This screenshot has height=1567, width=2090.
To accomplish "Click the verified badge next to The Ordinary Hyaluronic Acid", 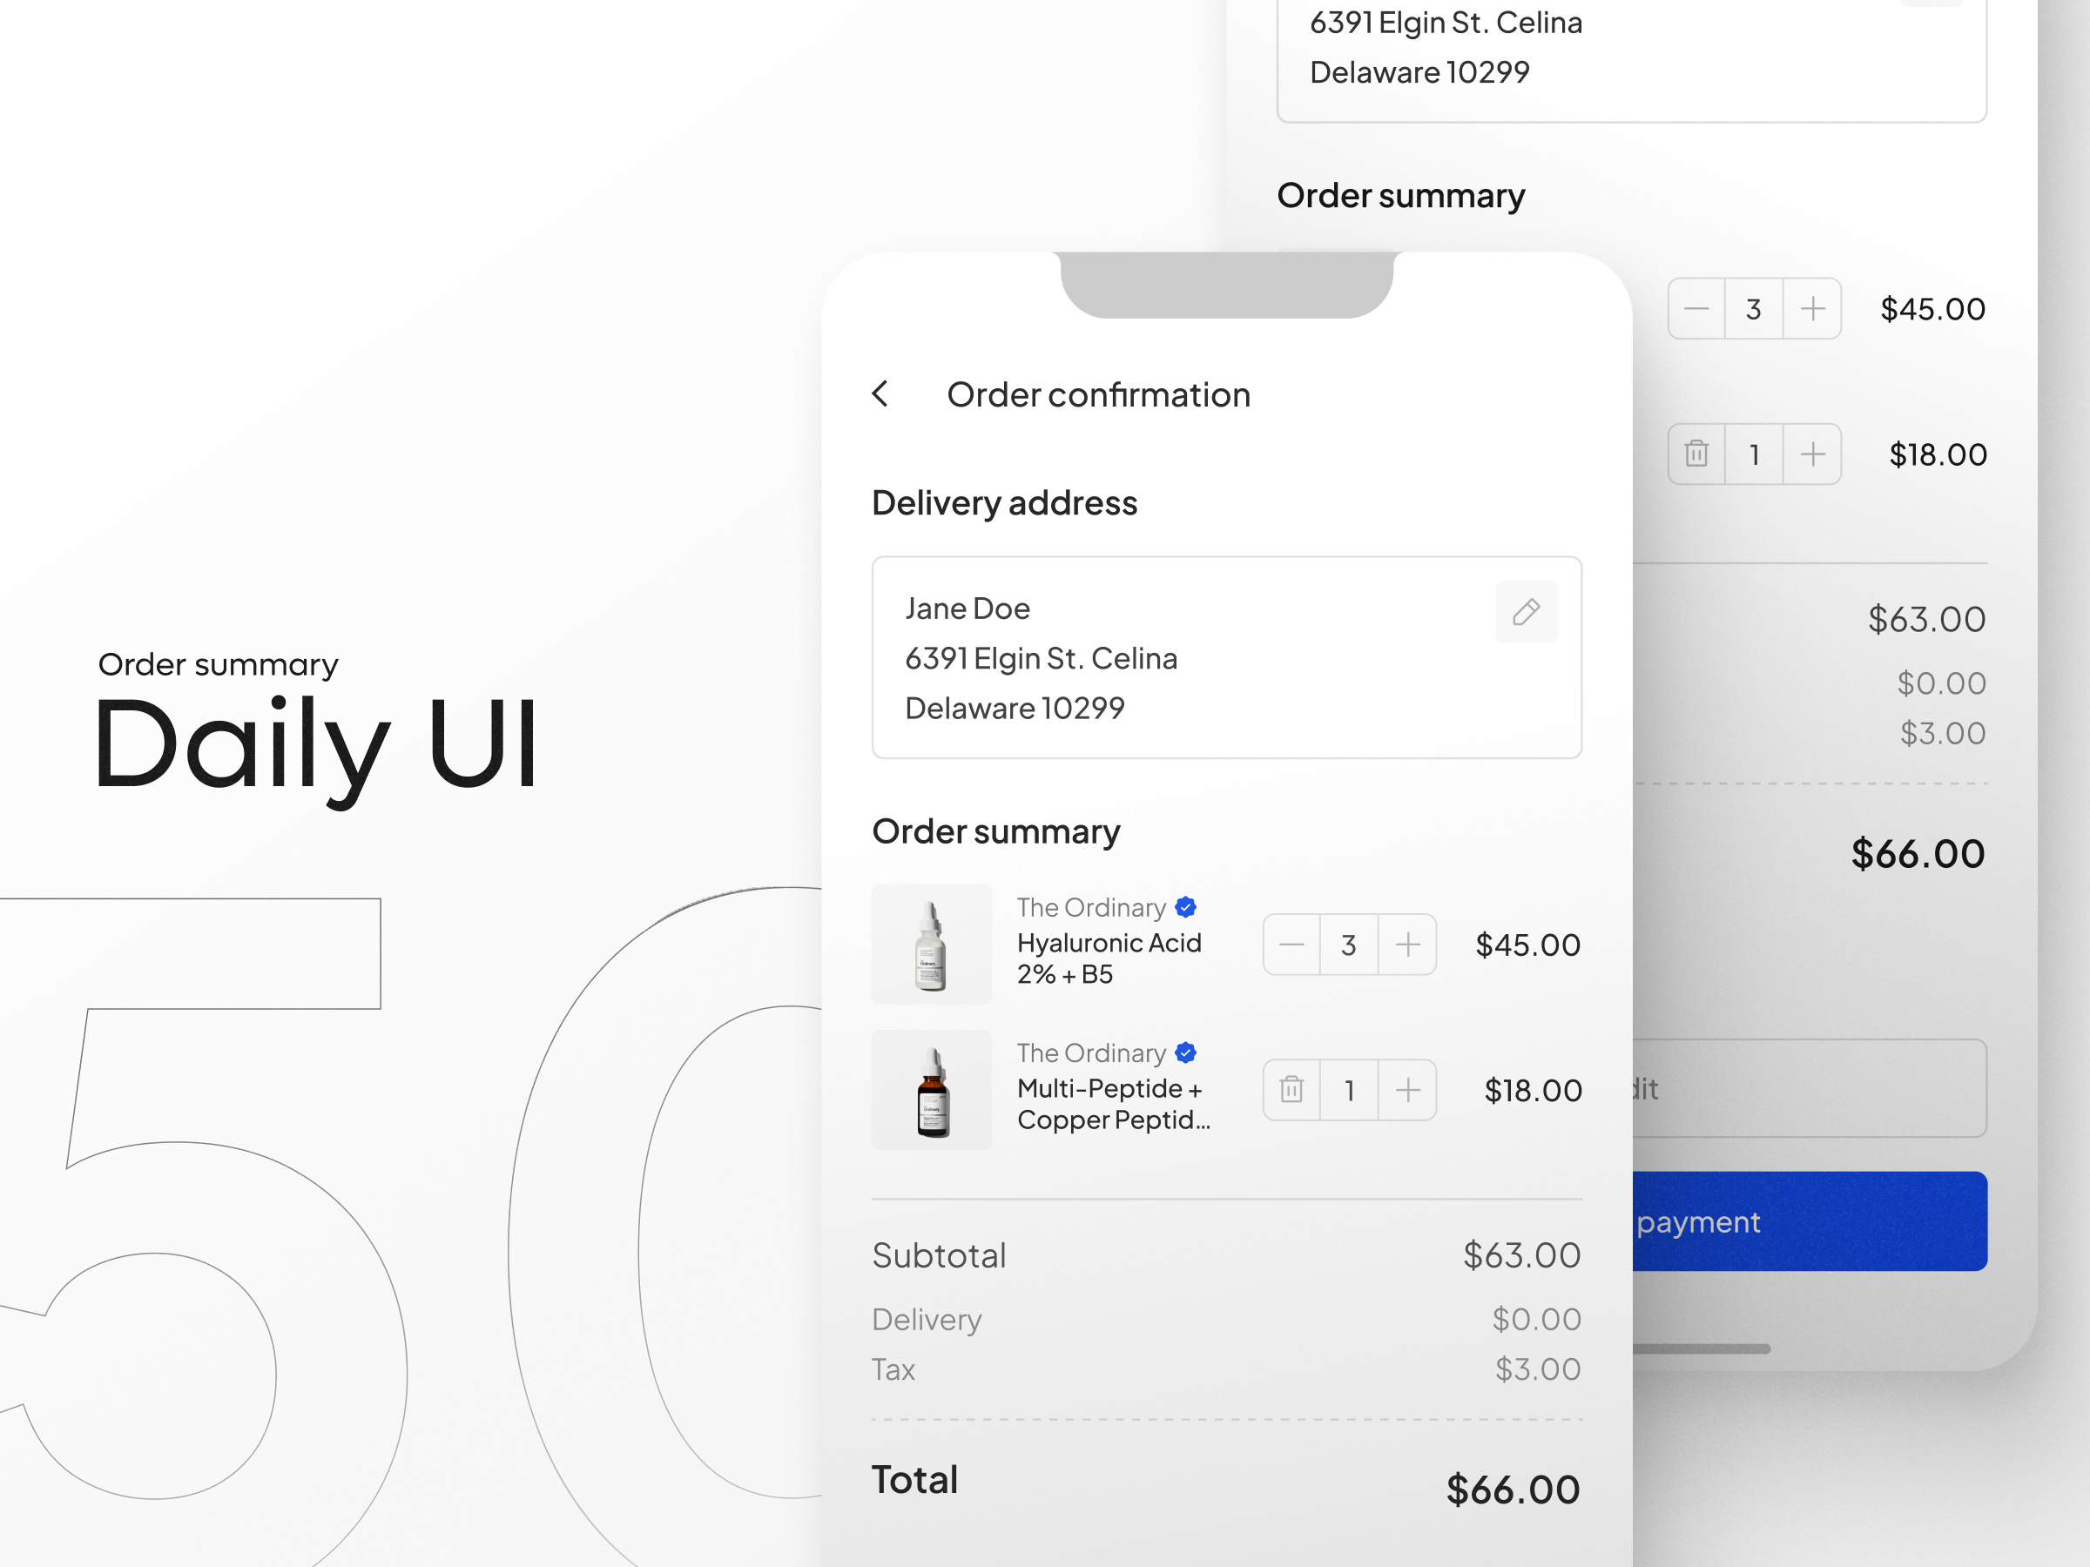I will coord(1186,907).
